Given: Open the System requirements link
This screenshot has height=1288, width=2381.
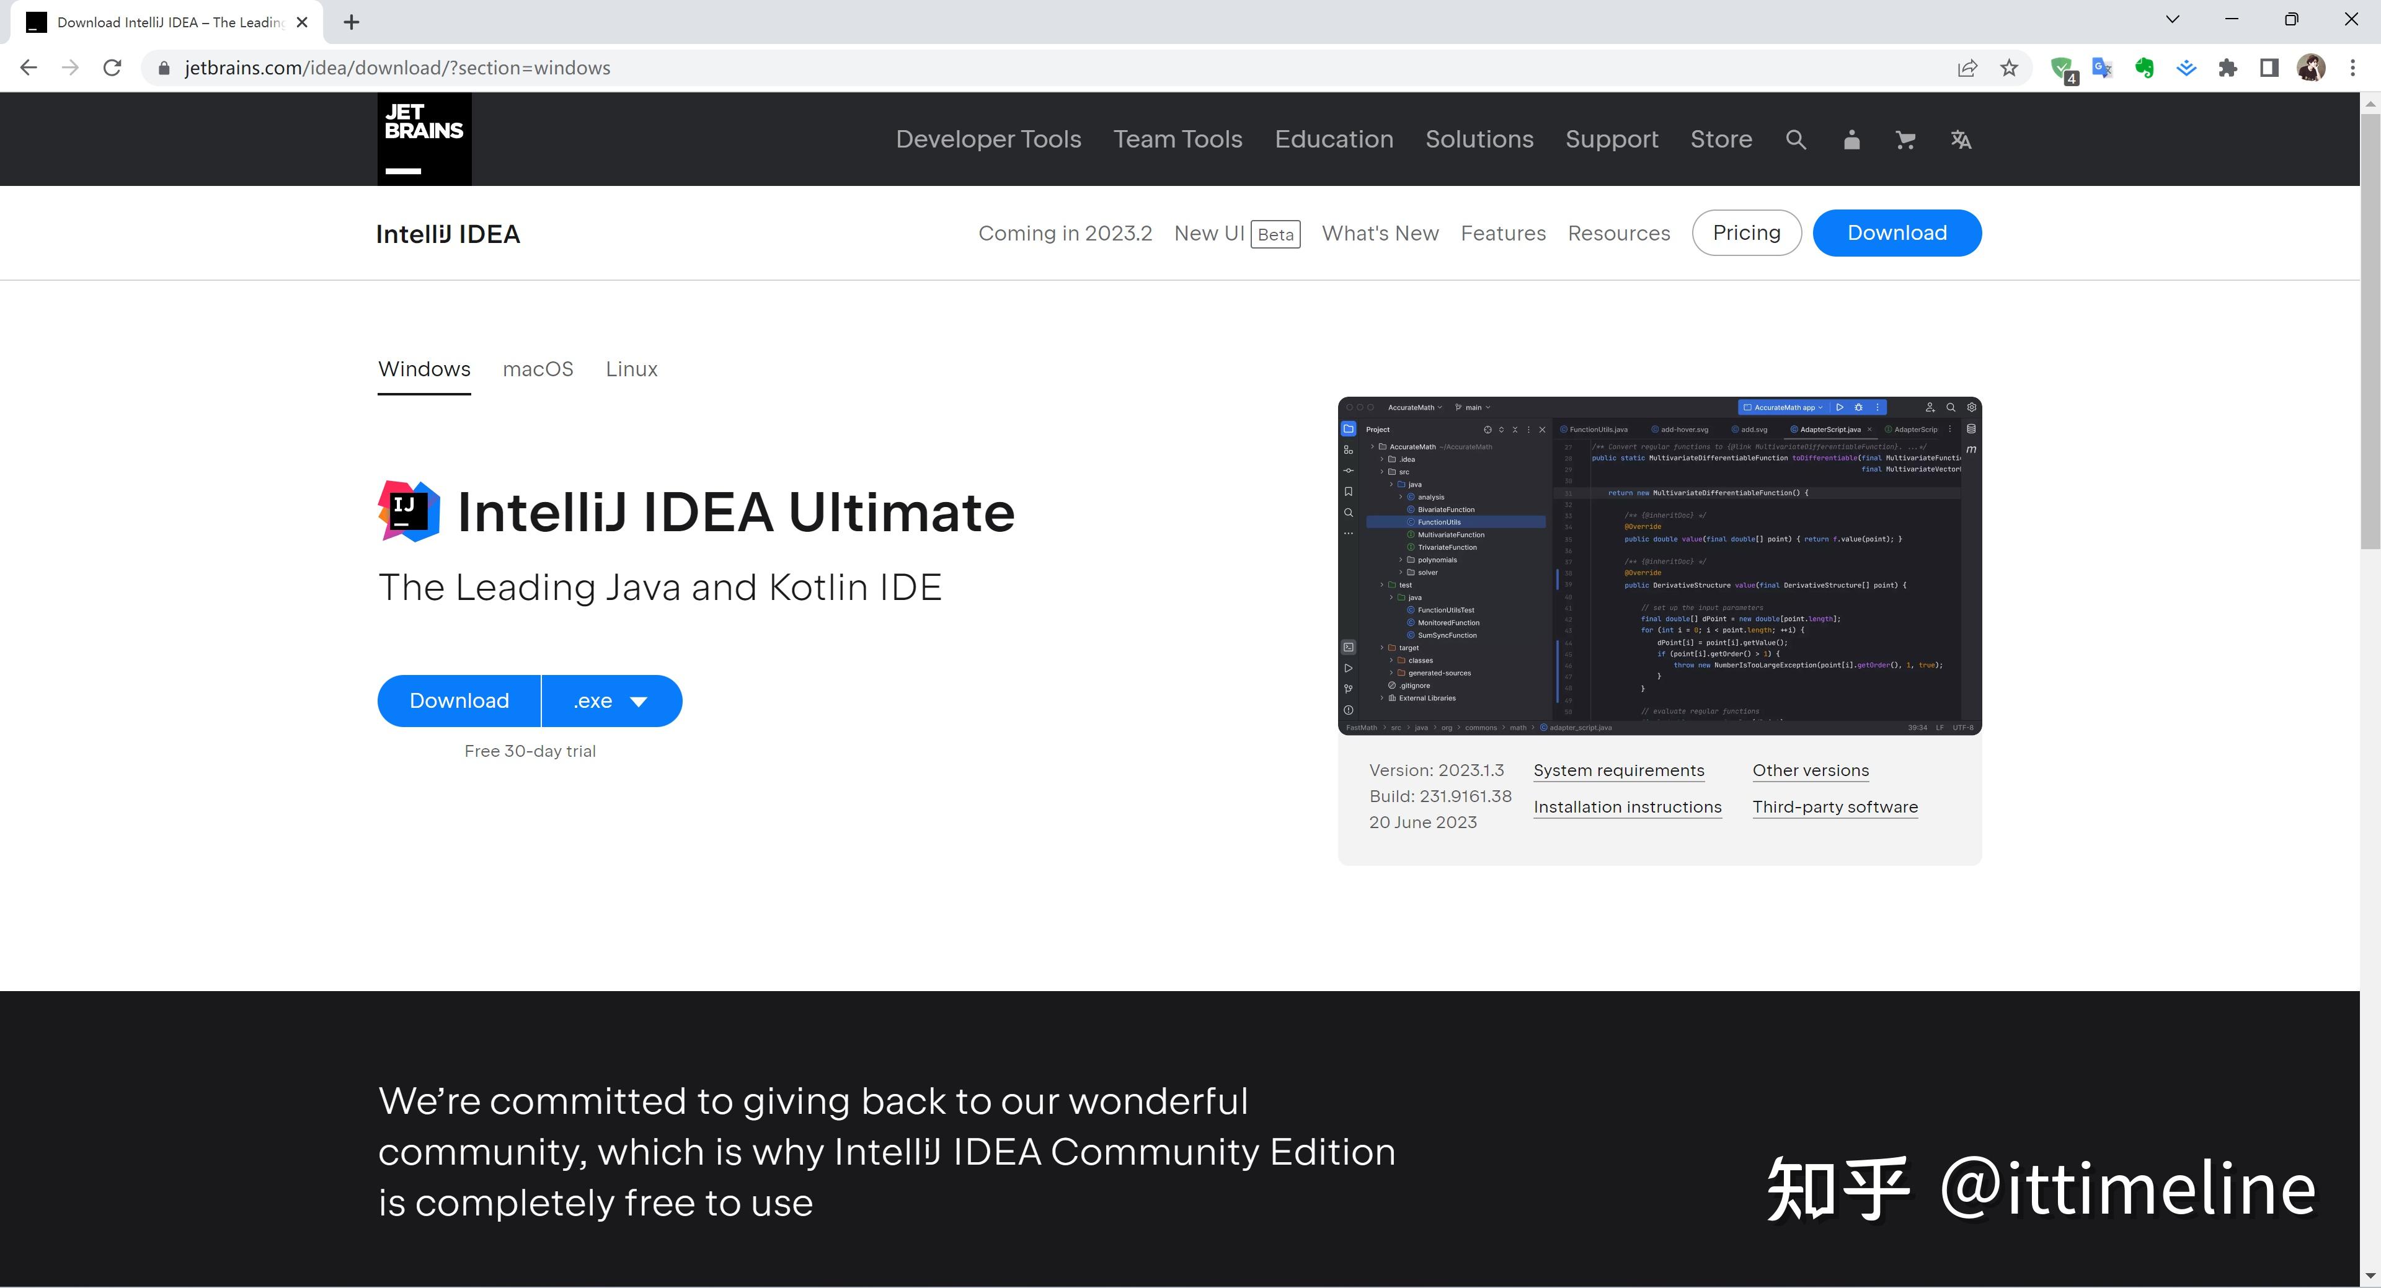Looking at the screenshot, I should click(x=1618, y=770).
